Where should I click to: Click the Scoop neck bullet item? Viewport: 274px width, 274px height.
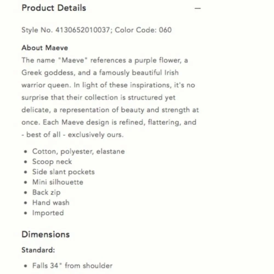[52, 162]
